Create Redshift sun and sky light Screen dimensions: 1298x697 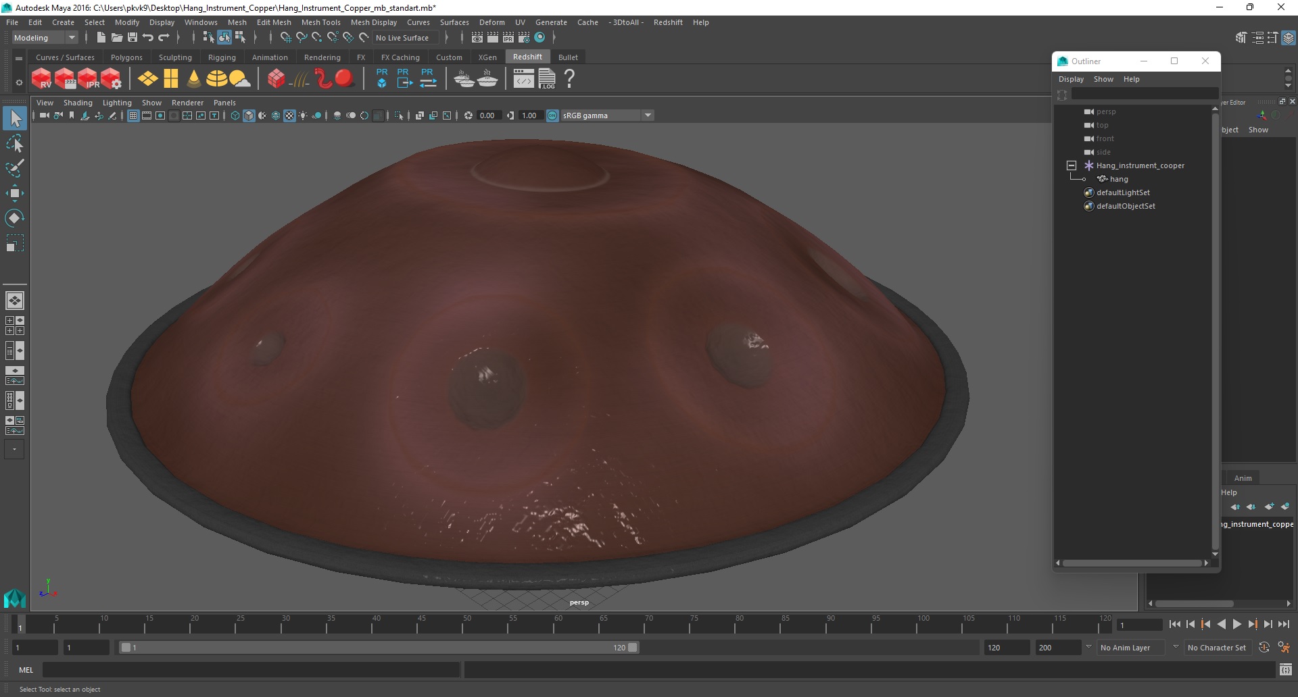tap(239, 79)
